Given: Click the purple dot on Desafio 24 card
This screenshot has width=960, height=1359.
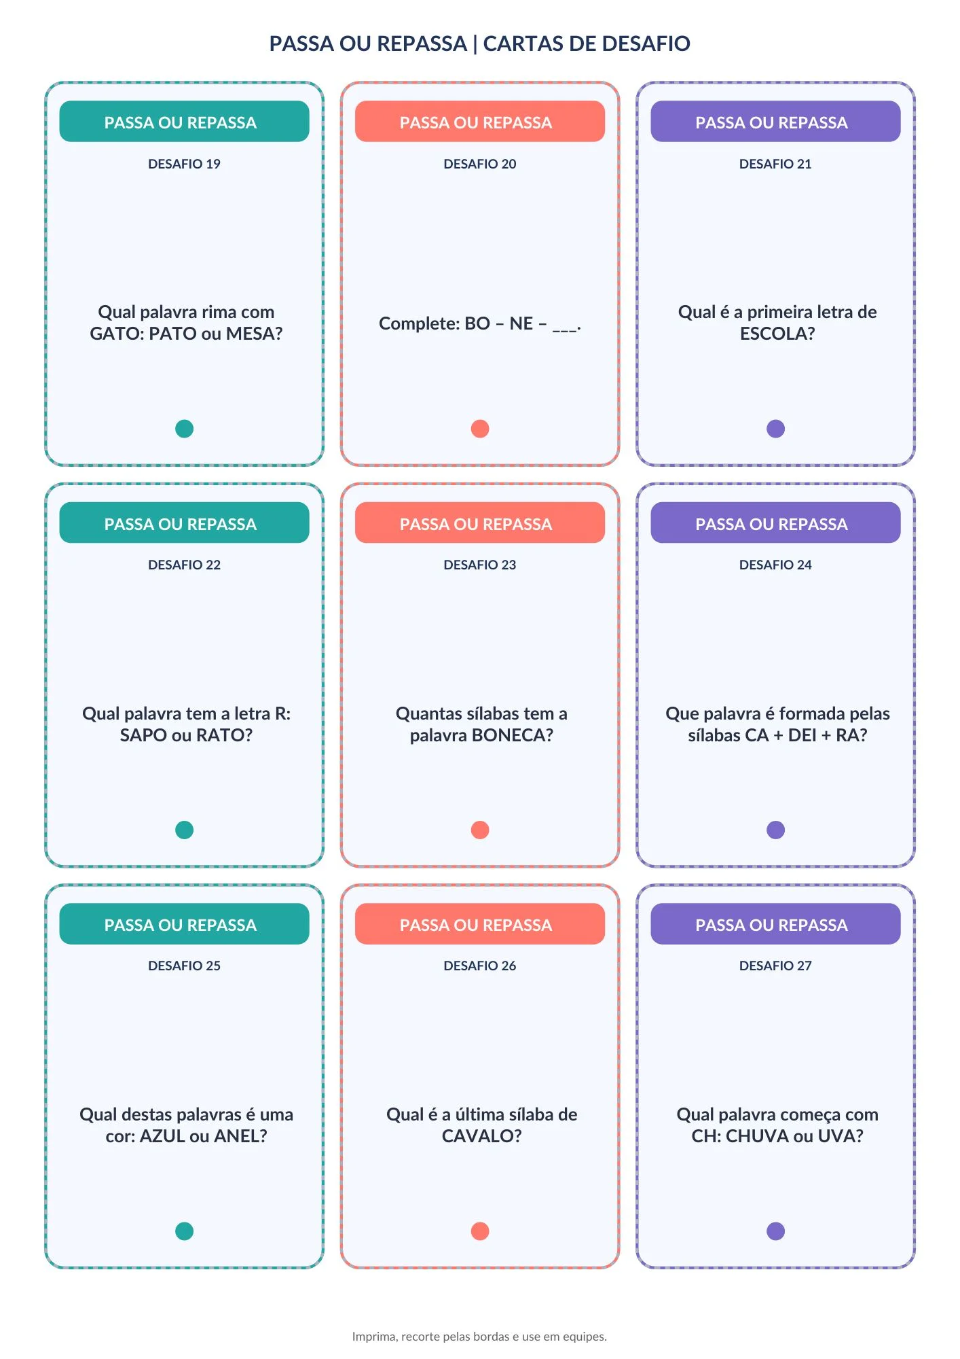Looking at the screenshot, I should click(x=775, y=830).
